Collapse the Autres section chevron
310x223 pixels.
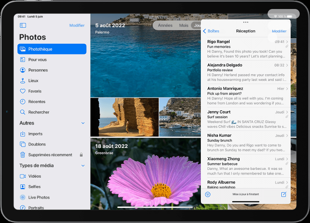pos(83,123)
